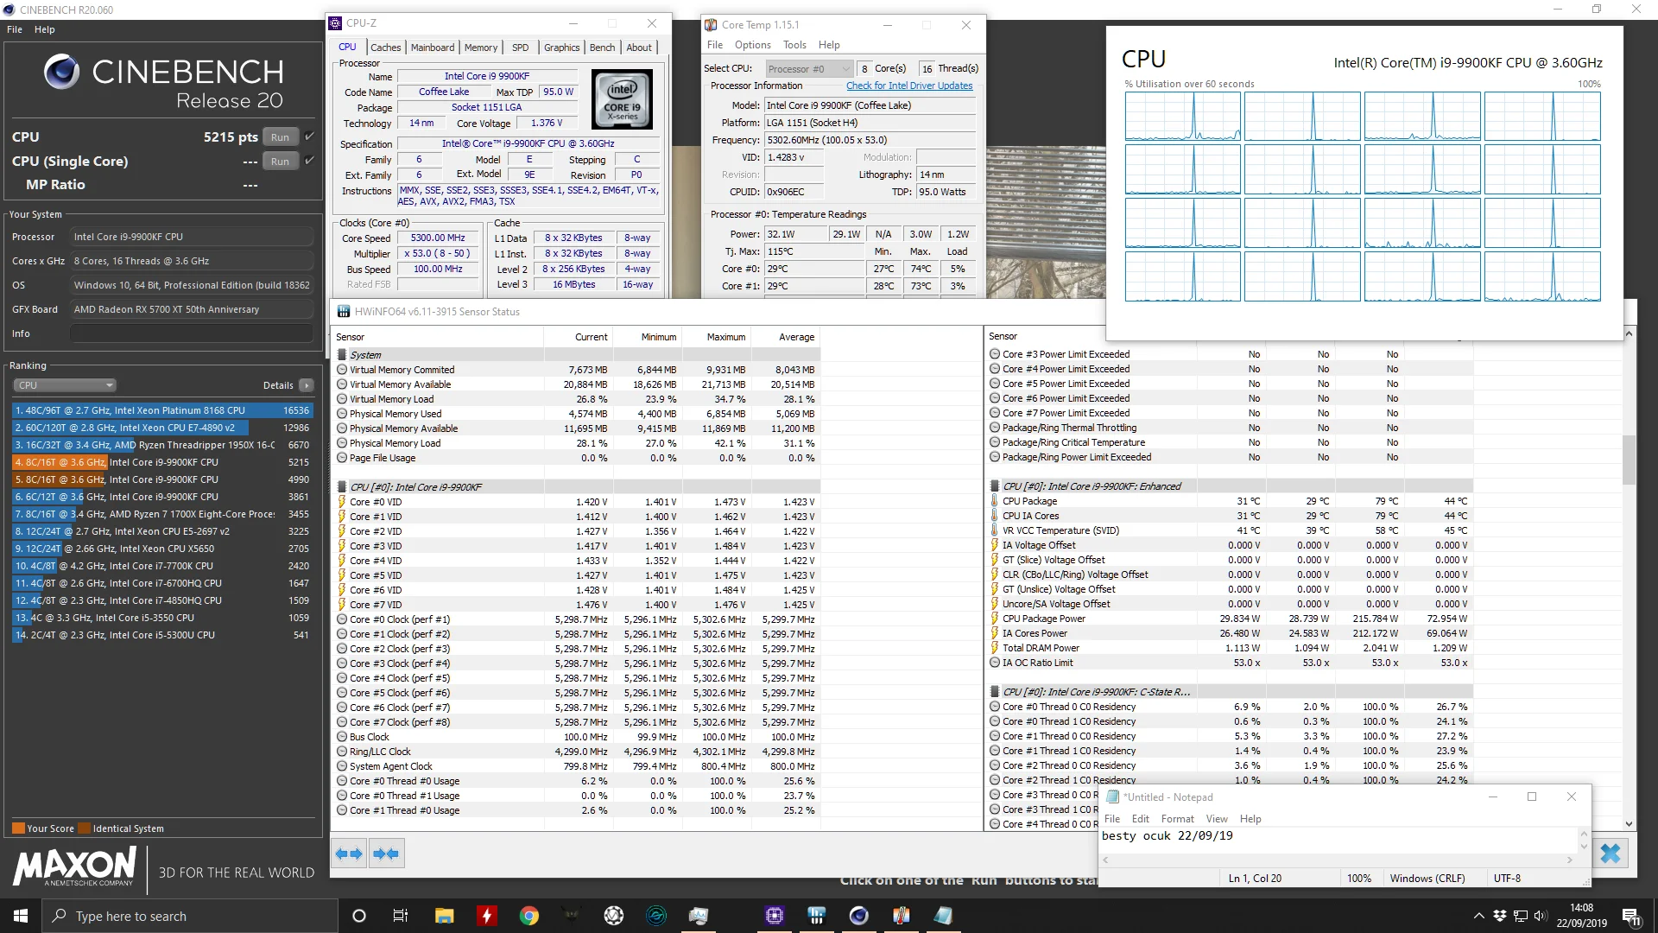Click Check for Intel Driver Updates link
The width and height of the screenshot is (1658, 933).
[x=909, y=86]
